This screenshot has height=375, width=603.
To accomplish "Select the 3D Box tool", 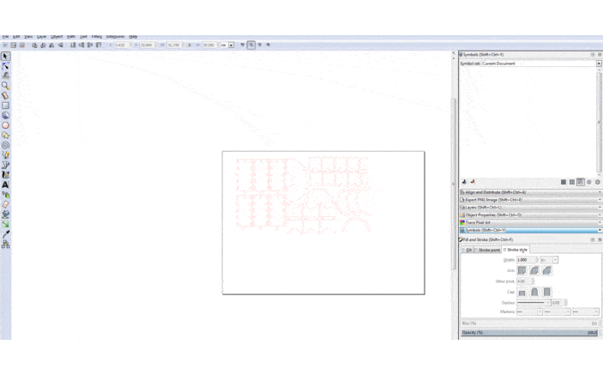I will 5,115.
